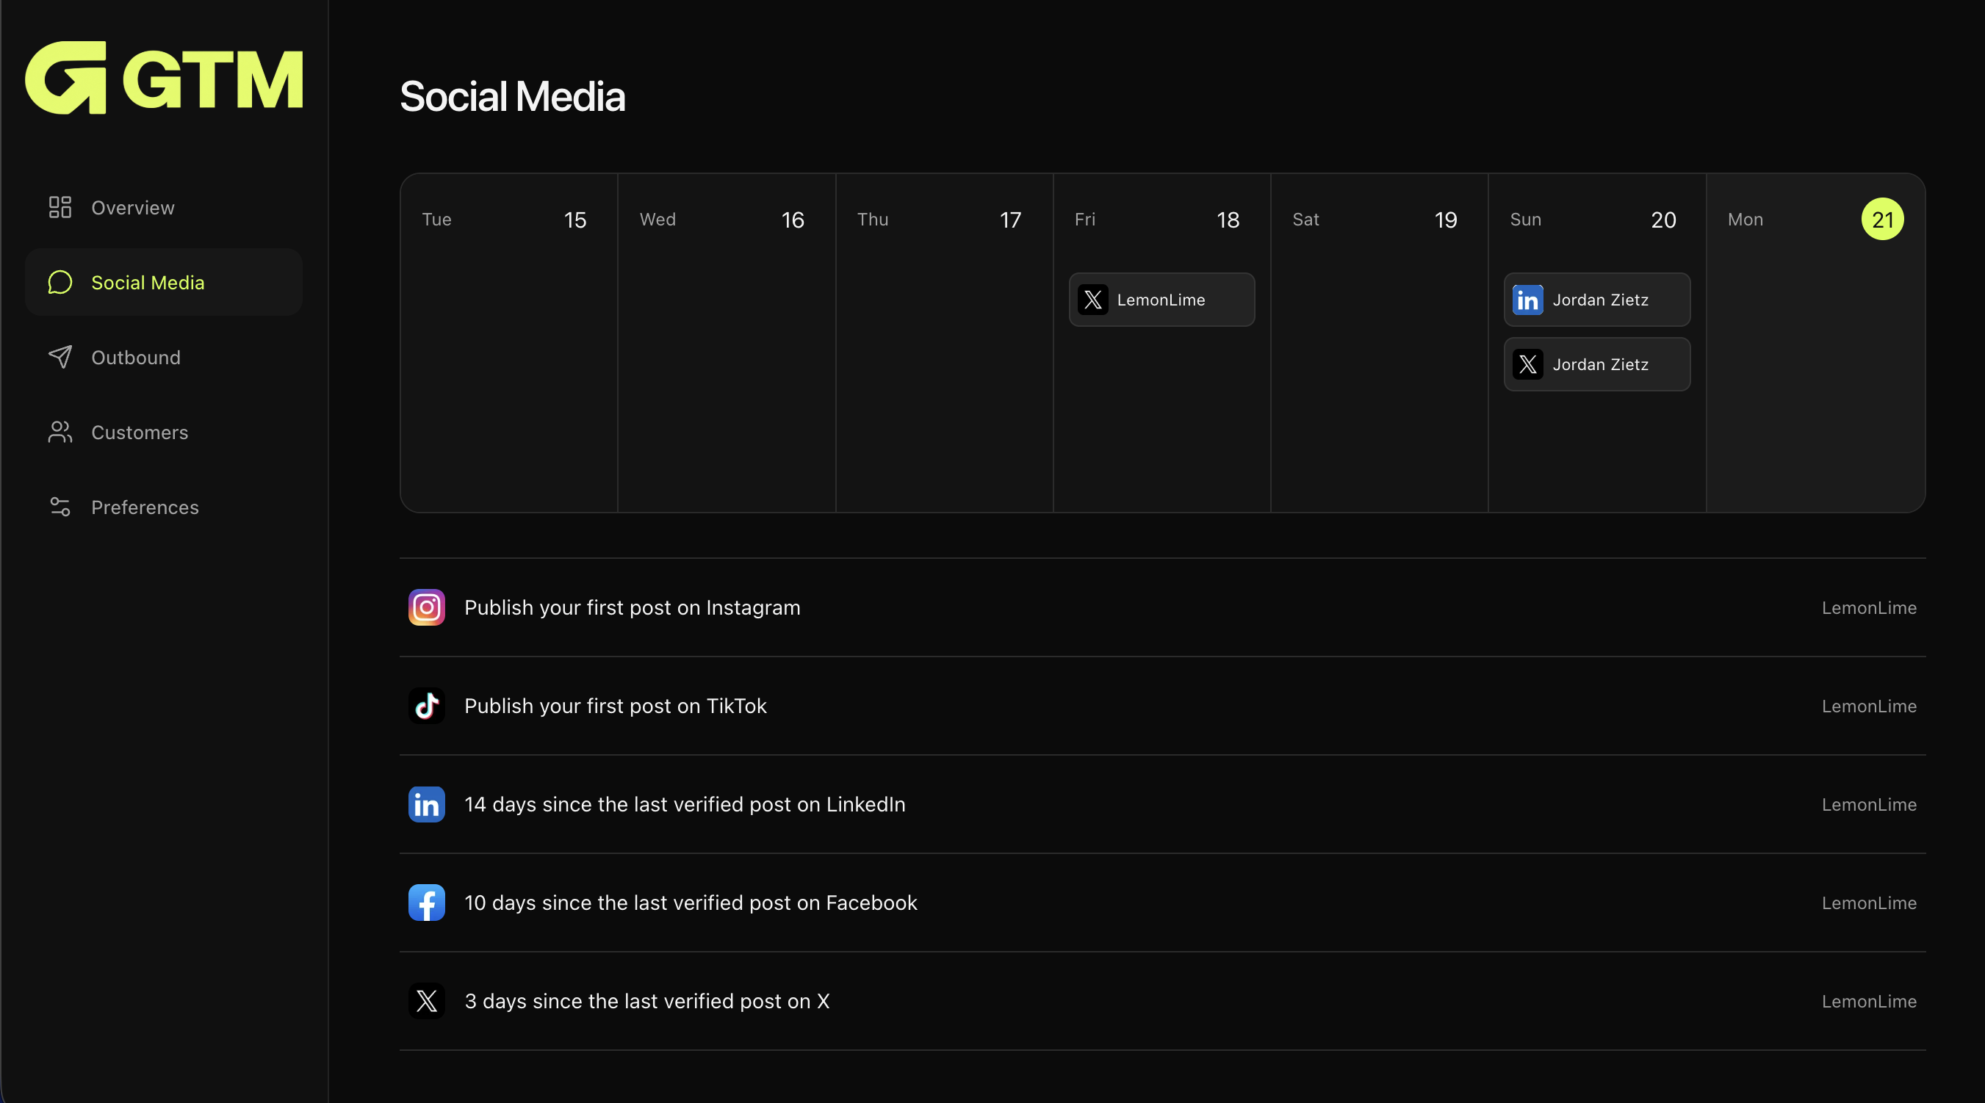Click the Preferences sliders icon
Image resolution: width=1985 pixels, height=1103 pixels.
tap(60, 506)
